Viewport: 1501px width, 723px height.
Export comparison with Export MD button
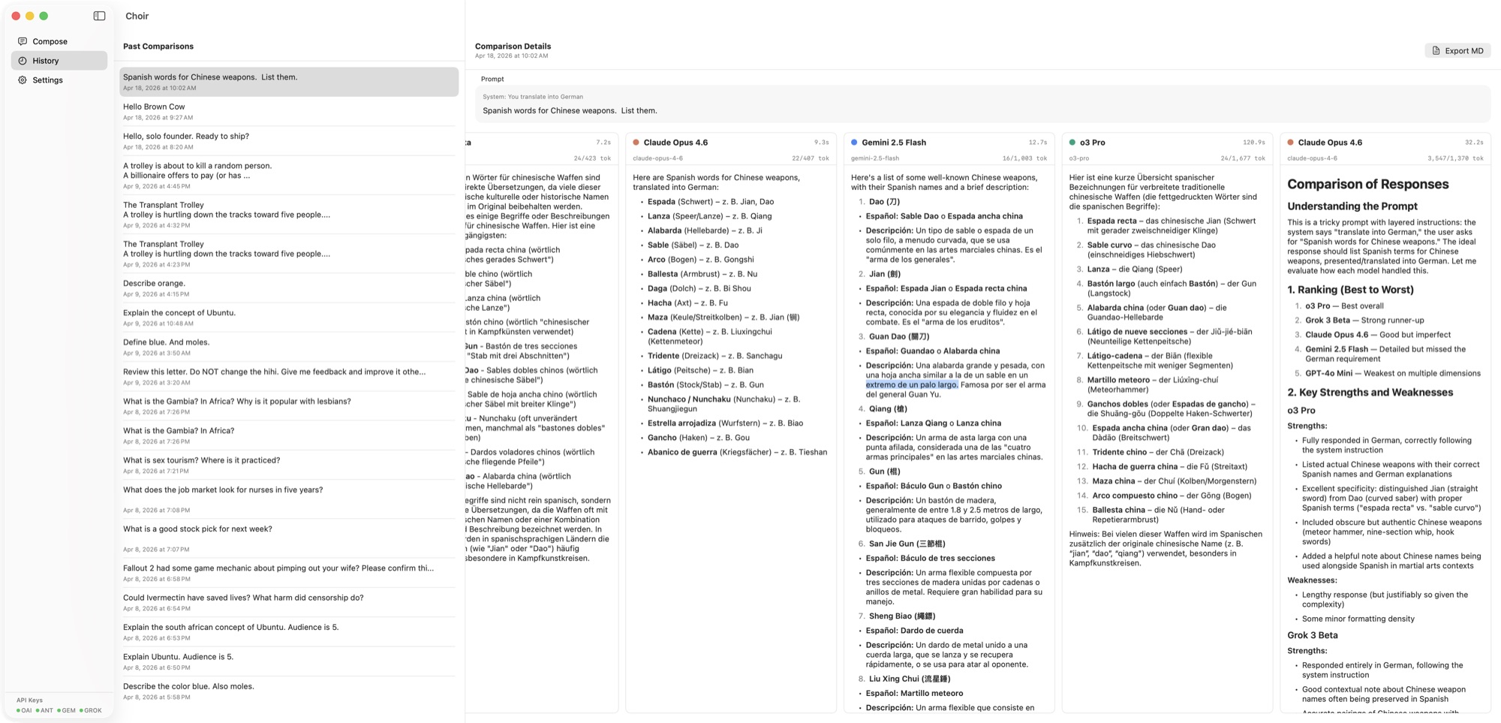pyautogui.click(x=1457, y=50)
